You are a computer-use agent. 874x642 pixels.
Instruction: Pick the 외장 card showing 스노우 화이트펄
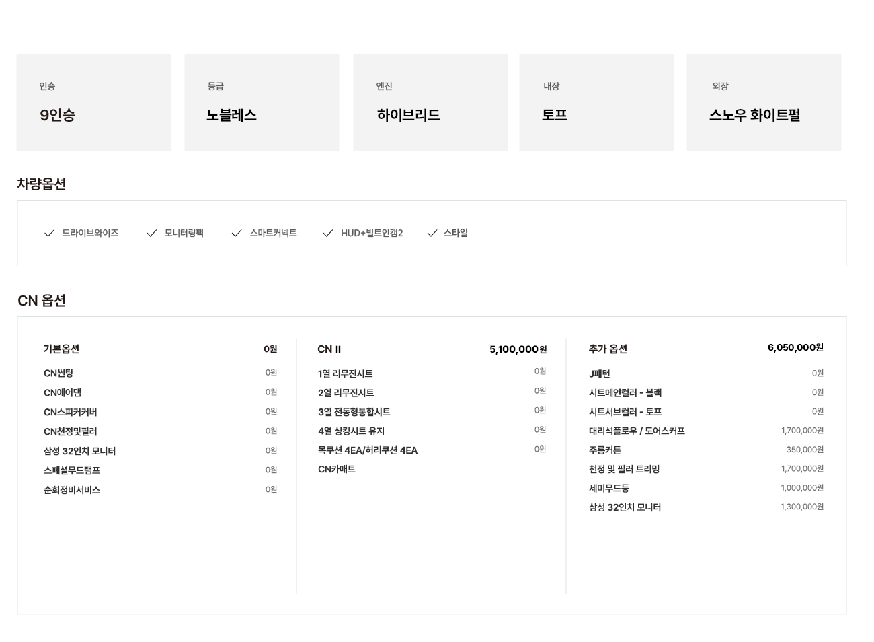[764, 102]
